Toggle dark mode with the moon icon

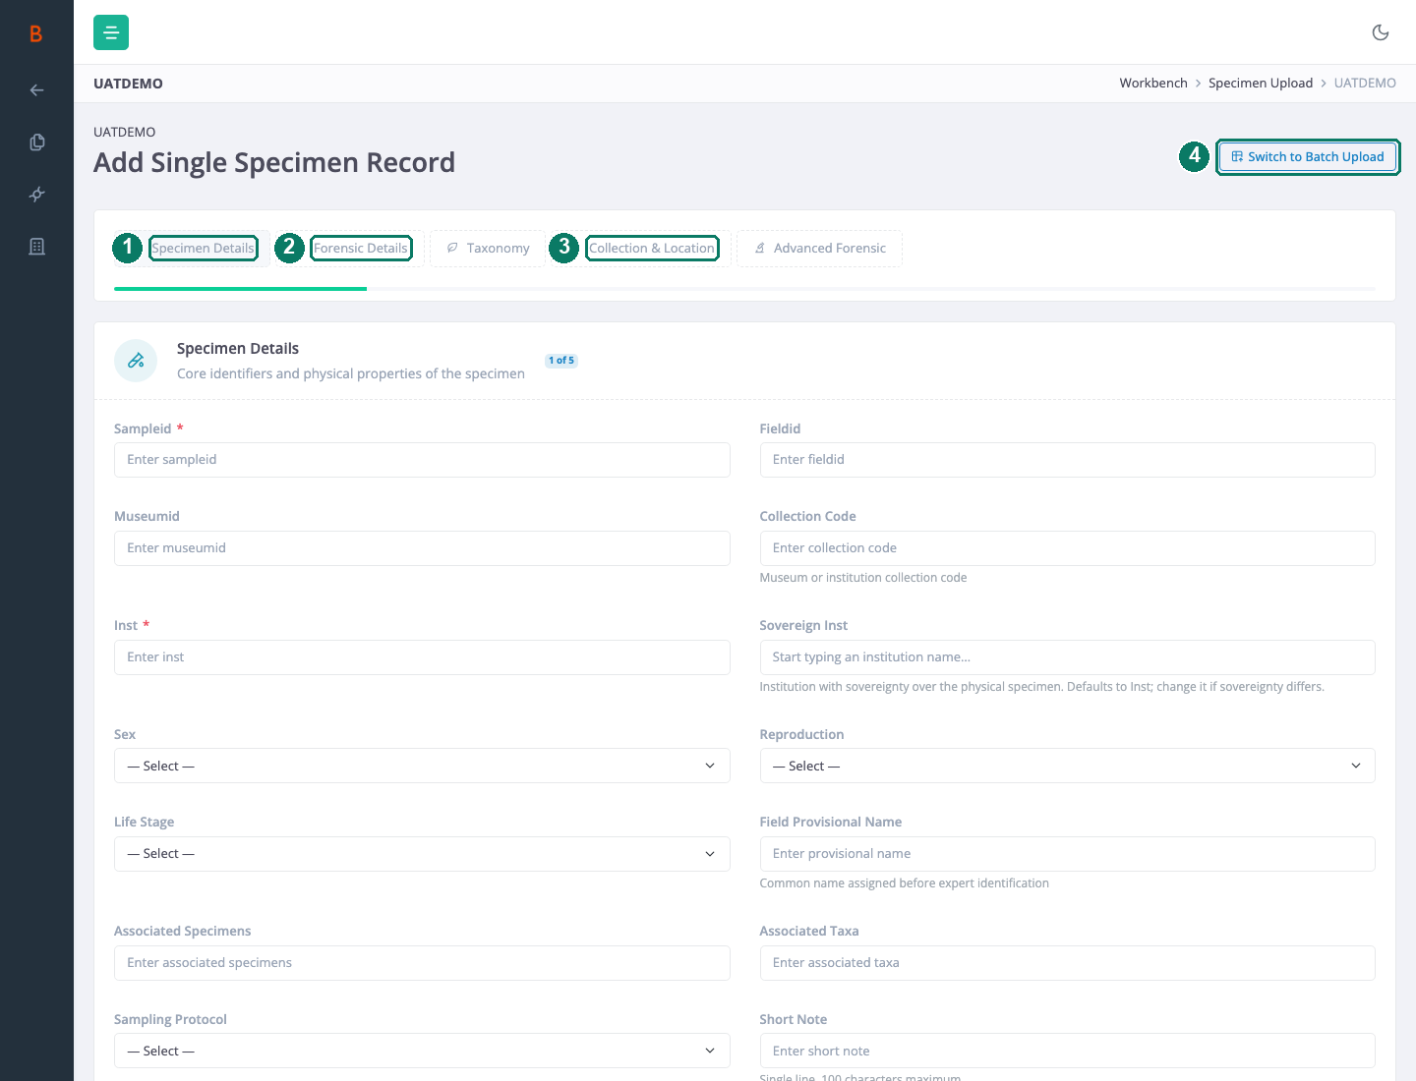coord(1381,32)
